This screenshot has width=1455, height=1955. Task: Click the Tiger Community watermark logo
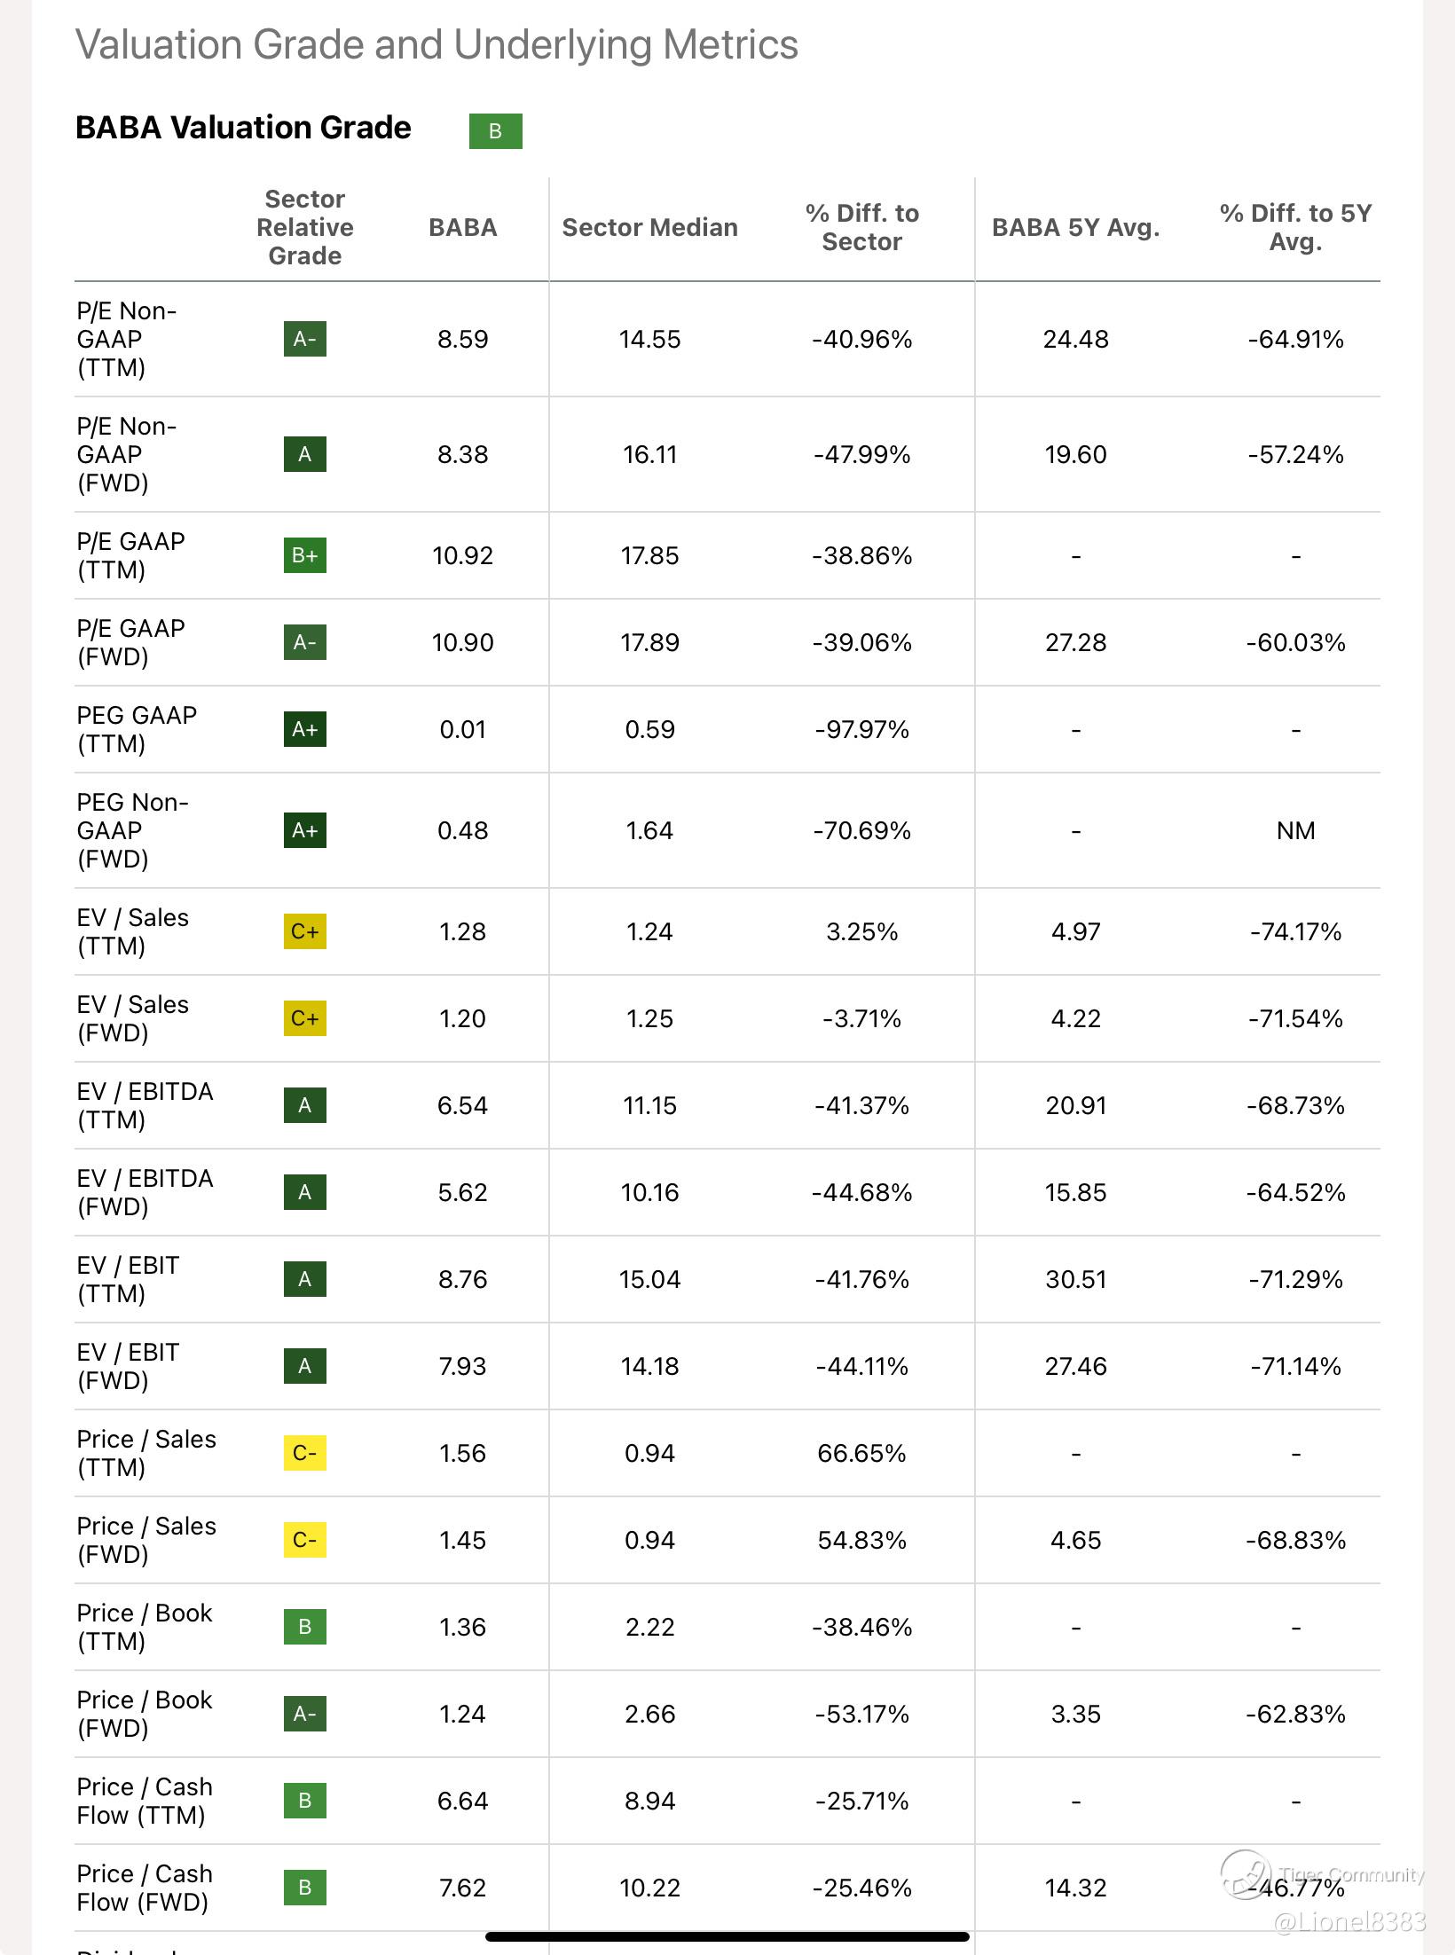pos(1246,1873)
